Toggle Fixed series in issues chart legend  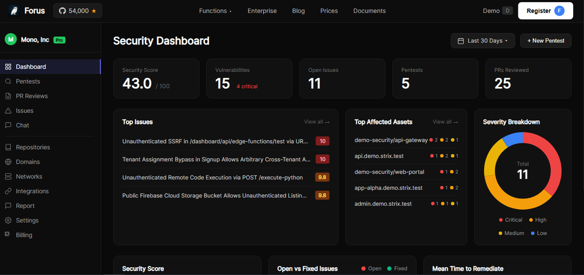point(397,269)
